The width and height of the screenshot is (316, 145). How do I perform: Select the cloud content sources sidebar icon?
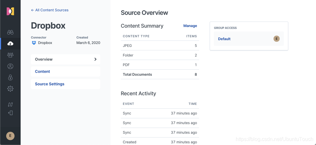coord(10,44)
